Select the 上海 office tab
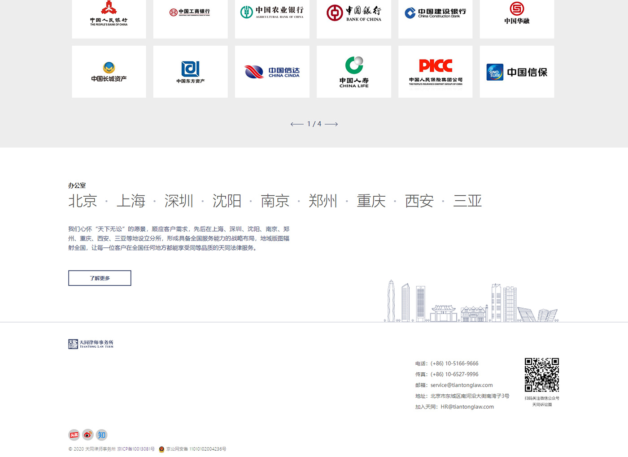The image size is (628, 457). 131,201
